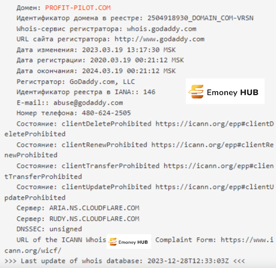276x268 pixels.
Task: Click the RUDY.NS.CLOUDFLARE.COM server name
Action: (x=94, y=219)
